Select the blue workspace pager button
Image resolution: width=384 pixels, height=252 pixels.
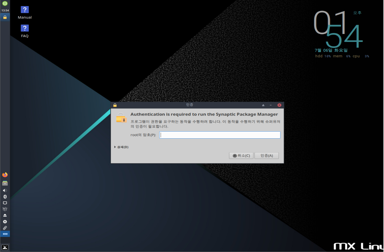(x=5, y=234)
